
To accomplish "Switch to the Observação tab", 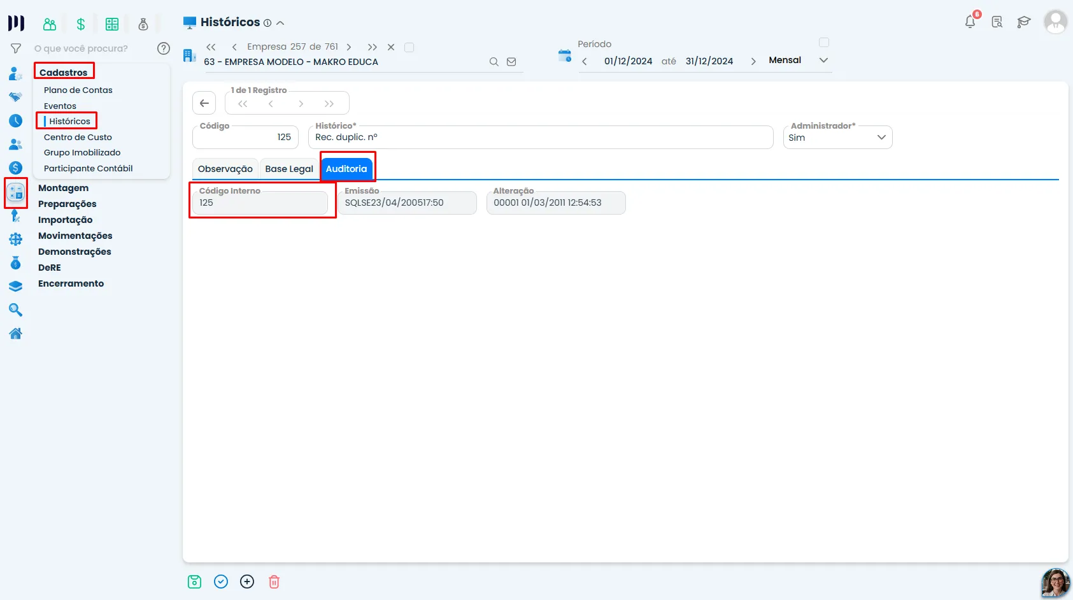I will 225,169.
